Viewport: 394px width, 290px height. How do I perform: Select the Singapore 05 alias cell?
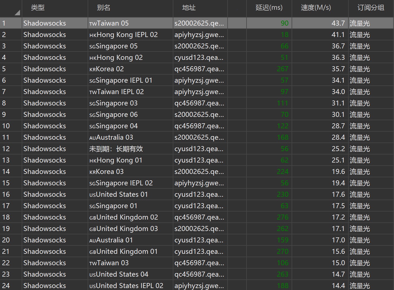(114, 46)
